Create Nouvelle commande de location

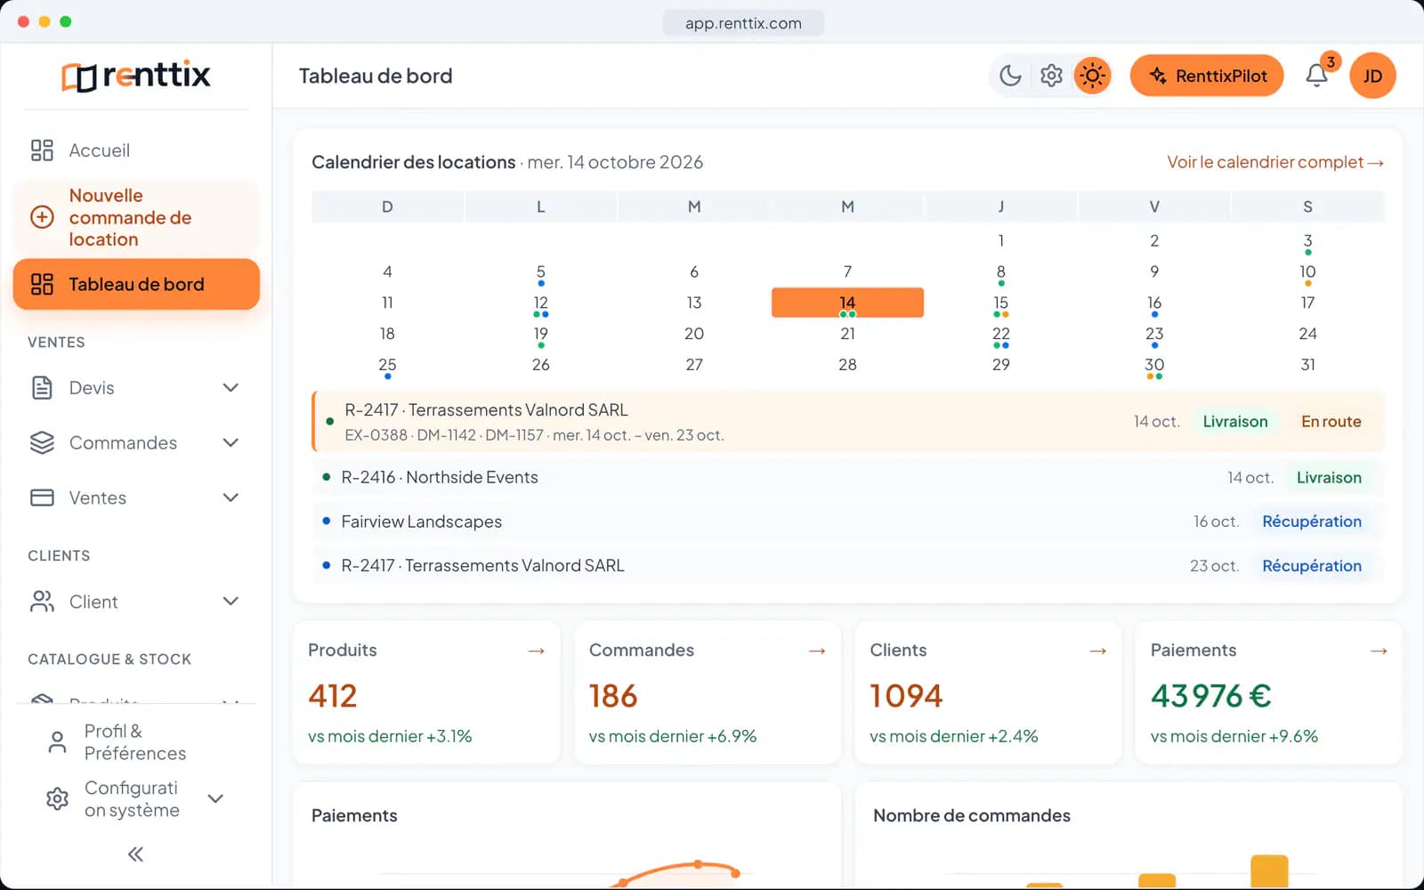[135, 217]
